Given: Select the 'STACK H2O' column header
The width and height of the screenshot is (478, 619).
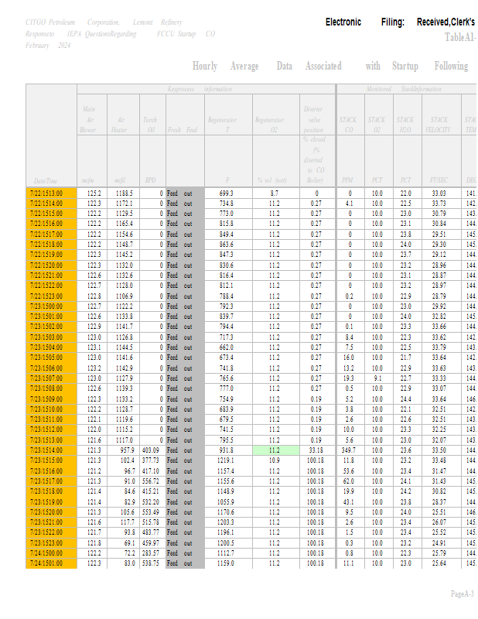Looking at the screenshot, I should (405, 125).
